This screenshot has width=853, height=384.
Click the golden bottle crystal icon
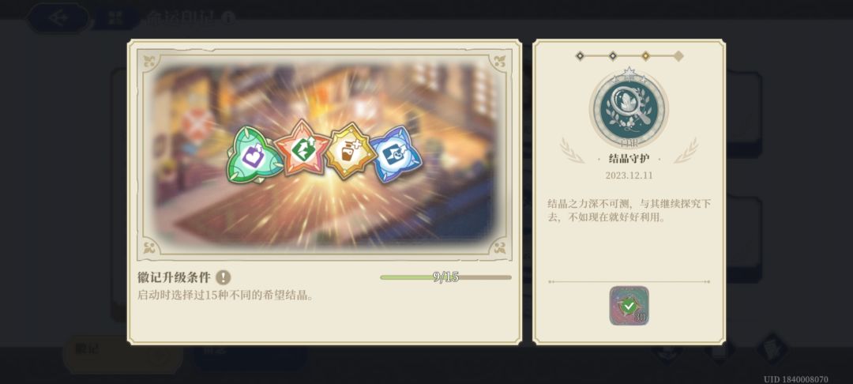(x=351, y=151)
